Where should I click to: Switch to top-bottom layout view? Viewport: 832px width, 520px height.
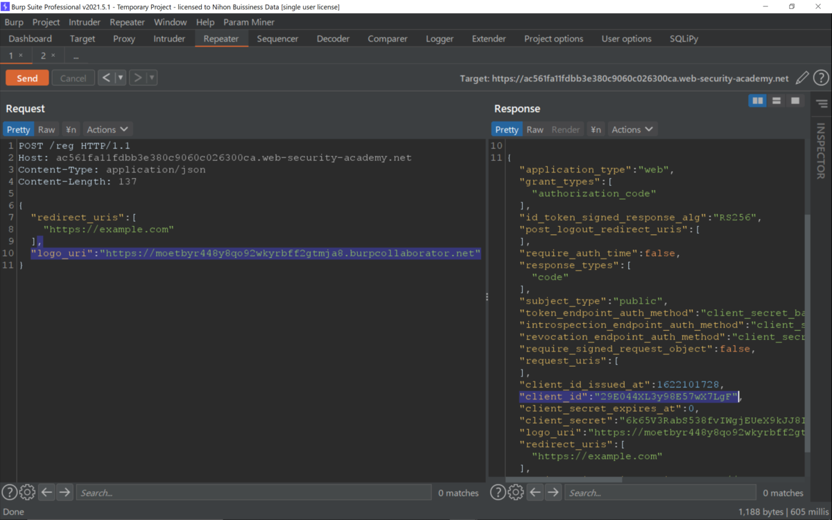(777, 101)
